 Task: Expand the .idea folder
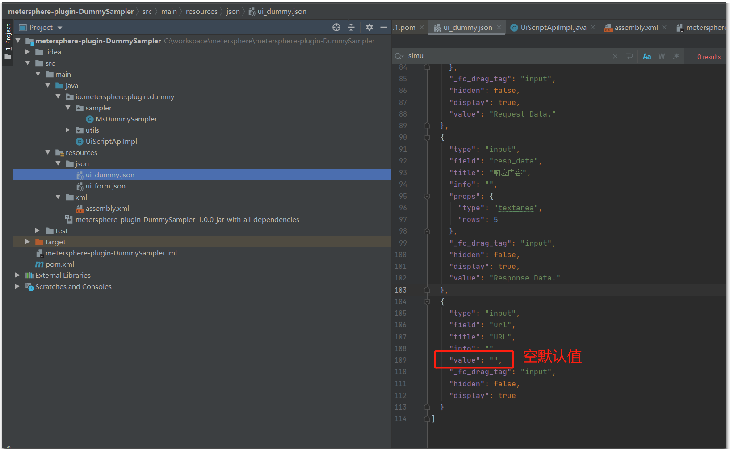[28, 52]
